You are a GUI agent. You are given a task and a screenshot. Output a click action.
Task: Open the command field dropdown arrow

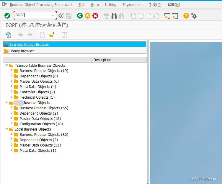coord(53,15)
